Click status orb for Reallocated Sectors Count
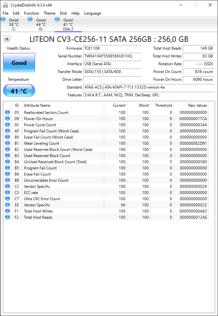The image size is (218, 316). (7, 112)
